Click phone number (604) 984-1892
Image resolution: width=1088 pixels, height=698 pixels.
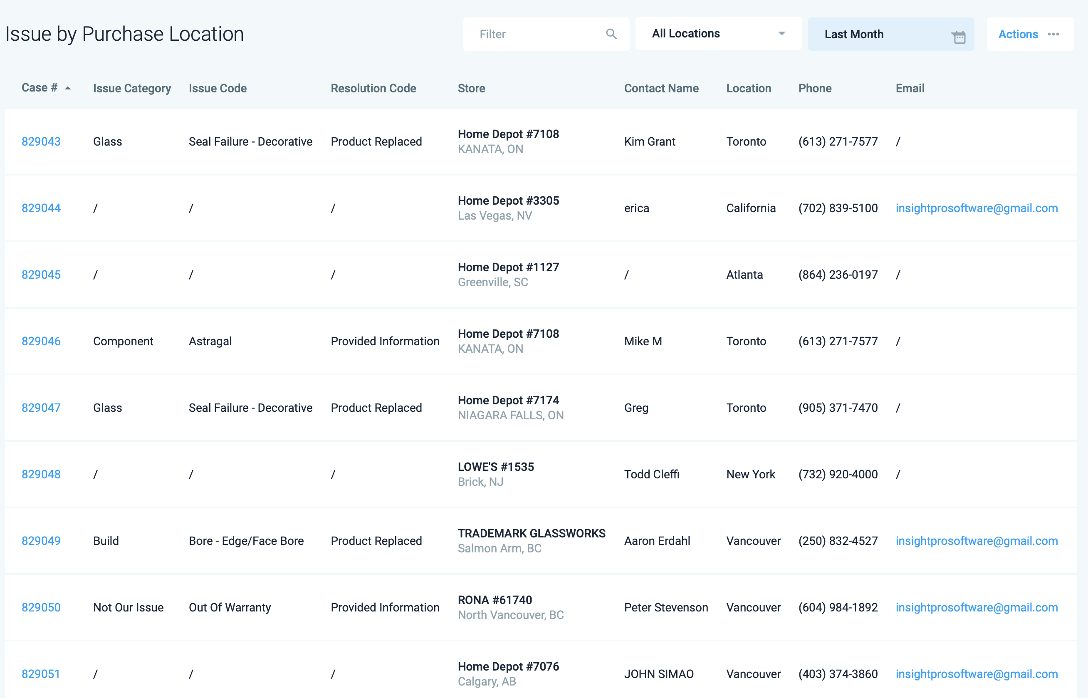(x=838, y=608)
